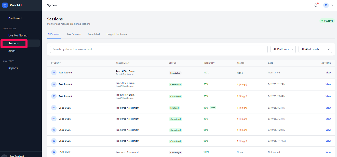Click the CheckingIn status badge

click(176, 152)
